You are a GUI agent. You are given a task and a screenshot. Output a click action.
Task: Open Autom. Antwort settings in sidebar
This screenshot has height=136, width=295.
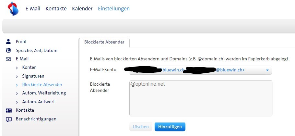[x=39, y=102]
